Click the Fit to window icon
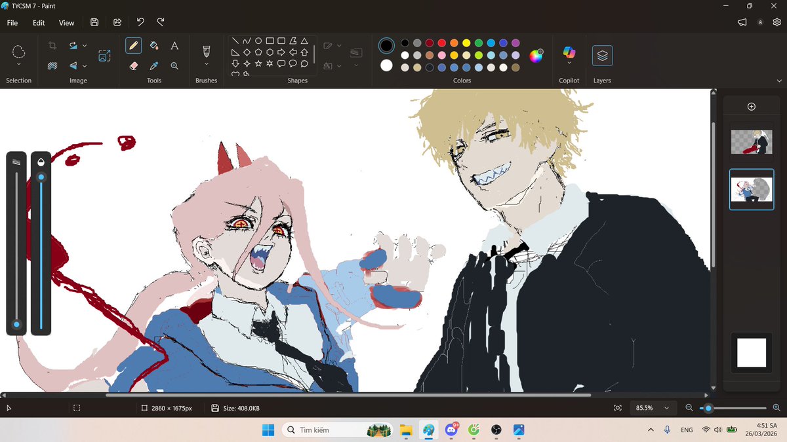This screenshot has width=787, height=442. 618,408
